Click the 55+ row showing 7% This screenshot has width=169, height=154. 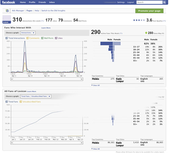[x=148, y=61]
